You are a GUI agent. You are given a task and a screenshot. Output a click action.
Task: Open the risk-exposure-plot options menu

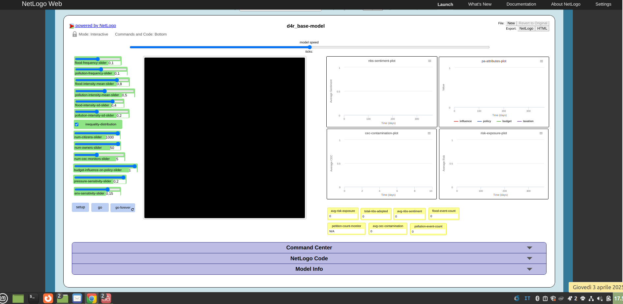point(541,133)
